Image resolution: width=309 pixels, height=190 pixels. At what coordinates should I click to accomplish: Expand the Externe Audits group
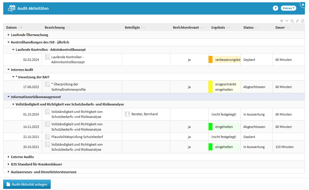9,157
